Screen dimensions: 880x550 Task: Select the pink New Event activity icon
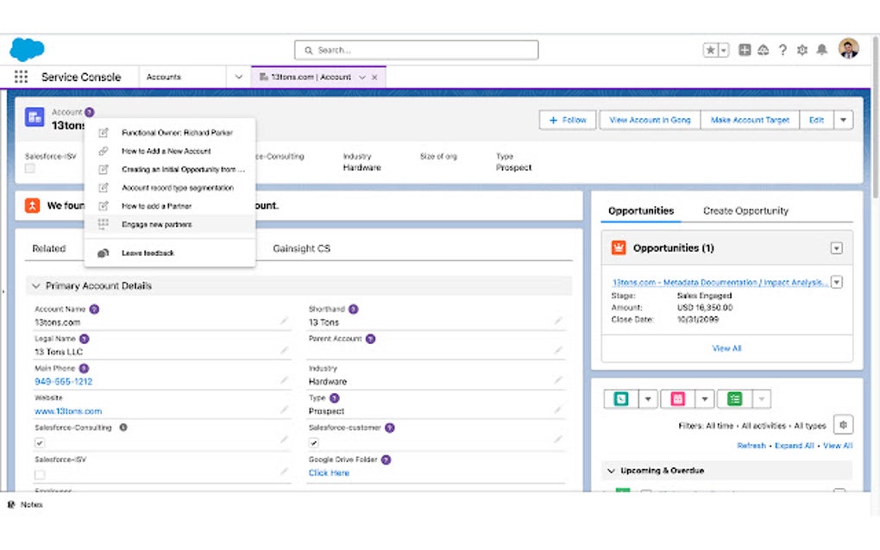pyautogui.click(x=677, y=398)
